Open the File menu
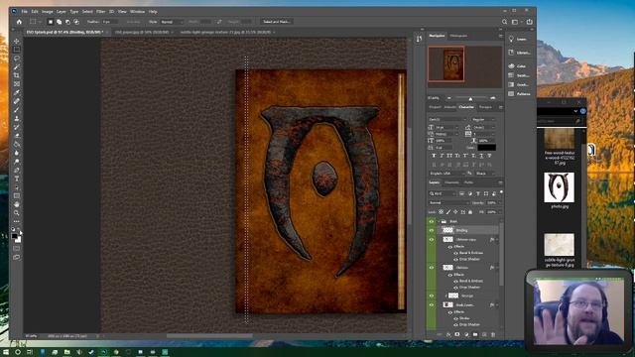The image size is (635, 357). pyautogui.click(x=24, y=11)
